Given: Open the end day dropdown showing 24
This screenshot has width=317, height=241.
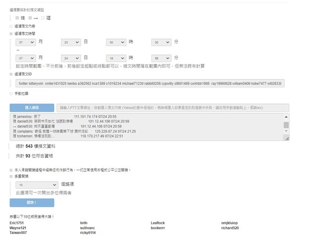Looking at the screenshot, I should click(71, 58).
